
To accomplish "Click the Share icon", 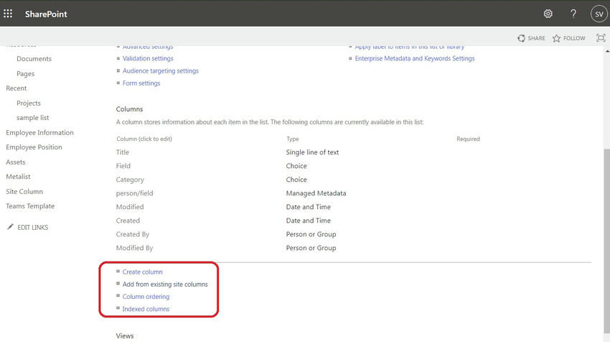I will (522, 38).
